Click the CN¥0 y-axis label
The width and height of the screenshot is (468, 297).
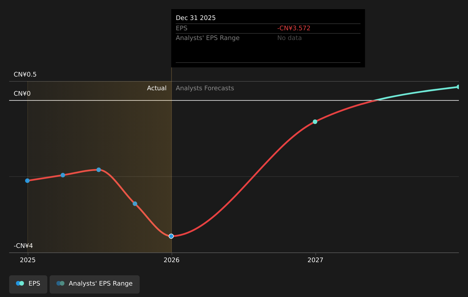tap(22, 94)
